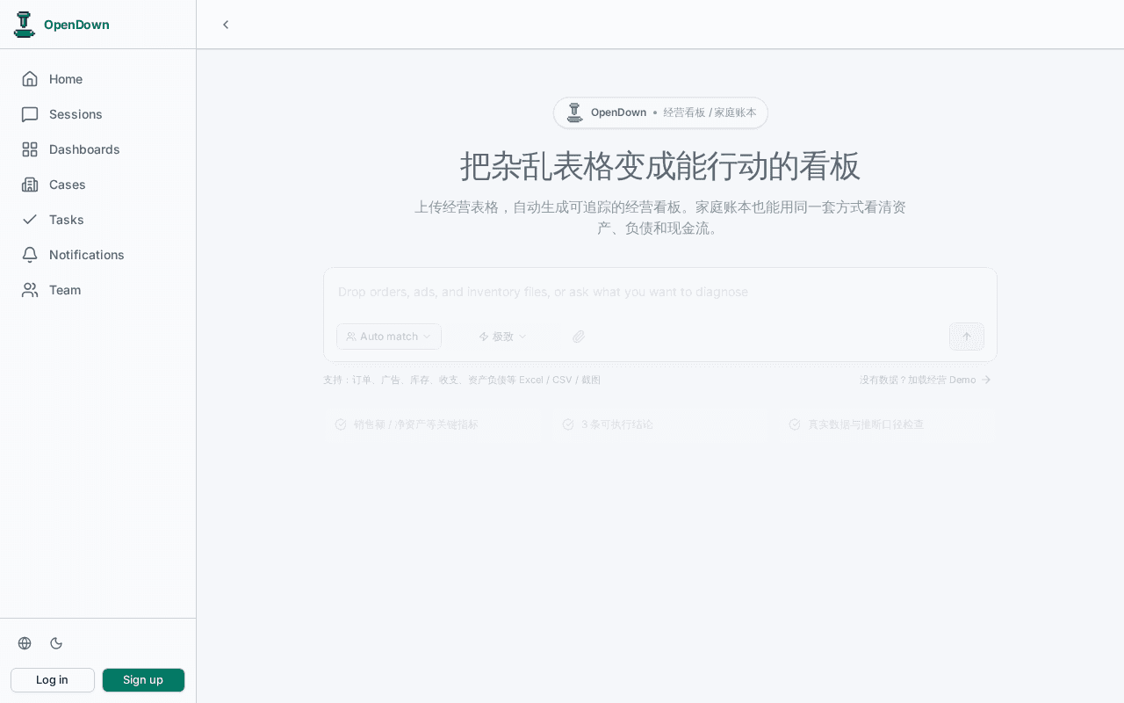Open Dashboards from the sidebar

coord(97,149)
